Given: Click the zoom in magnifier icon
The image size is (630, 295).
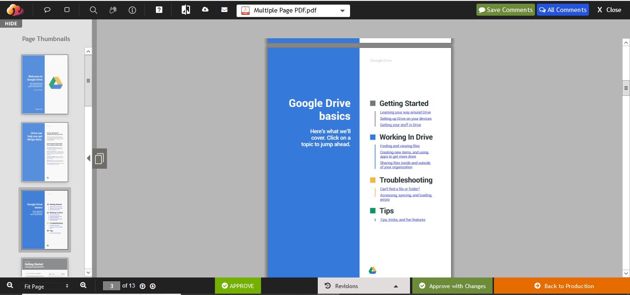Looking at the screenshot, I should pos(83,286).
